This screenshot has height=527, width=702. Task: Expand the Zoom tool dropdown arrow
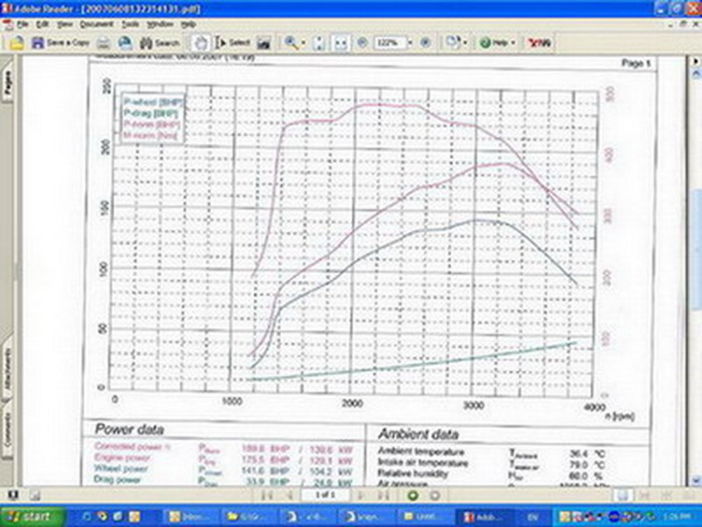[303, 42]
